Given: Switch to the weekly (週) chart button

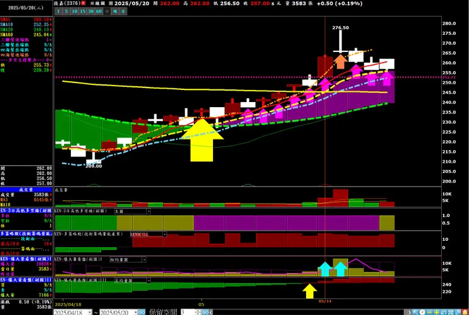Looking at the screenshot, I should point(115,11).
